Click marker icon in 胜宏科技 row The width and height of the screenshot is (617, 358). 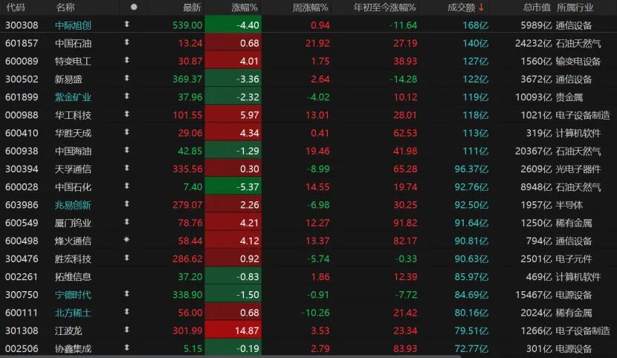coord(126,258)
